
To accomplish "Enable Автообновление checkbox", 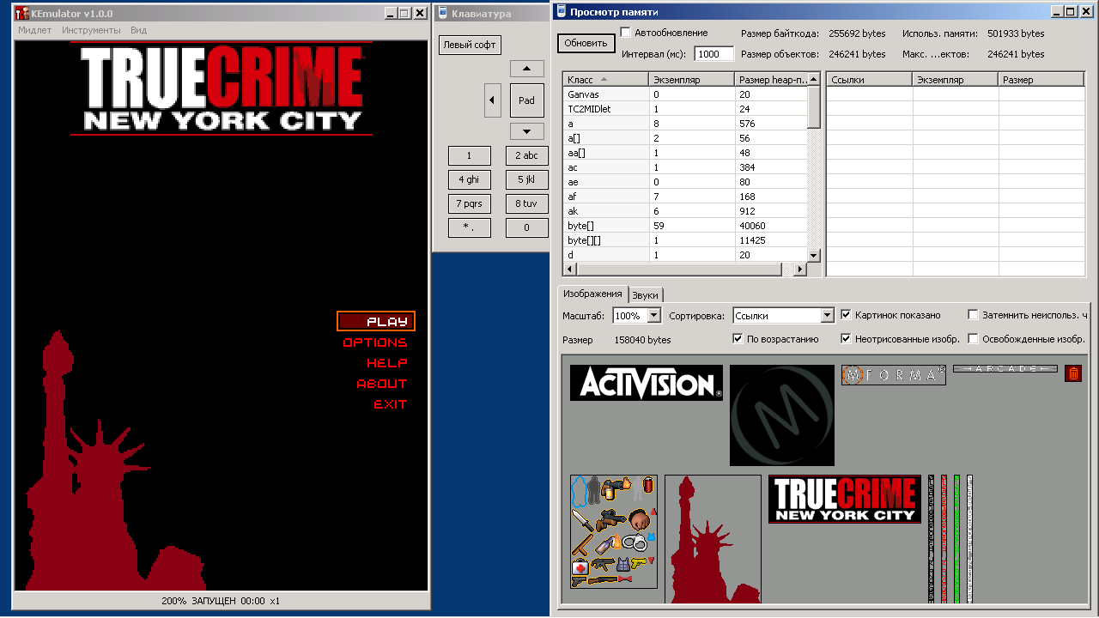I will [626, 33].
